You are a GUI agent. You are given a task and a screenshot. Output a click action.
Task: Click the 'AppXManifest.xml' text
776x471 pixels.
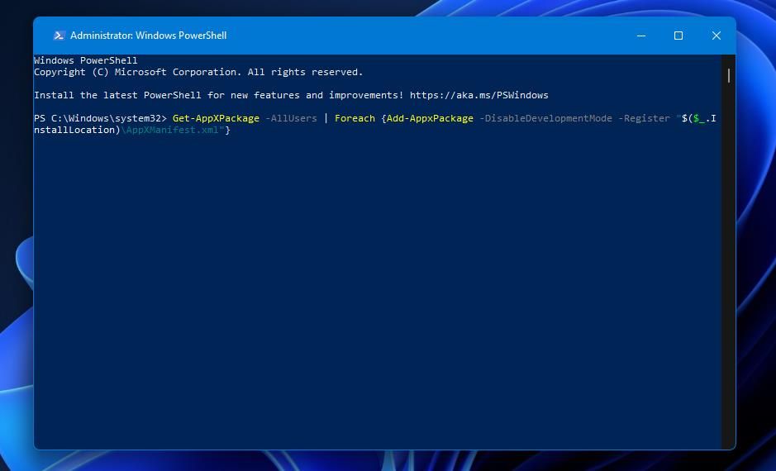172,130
